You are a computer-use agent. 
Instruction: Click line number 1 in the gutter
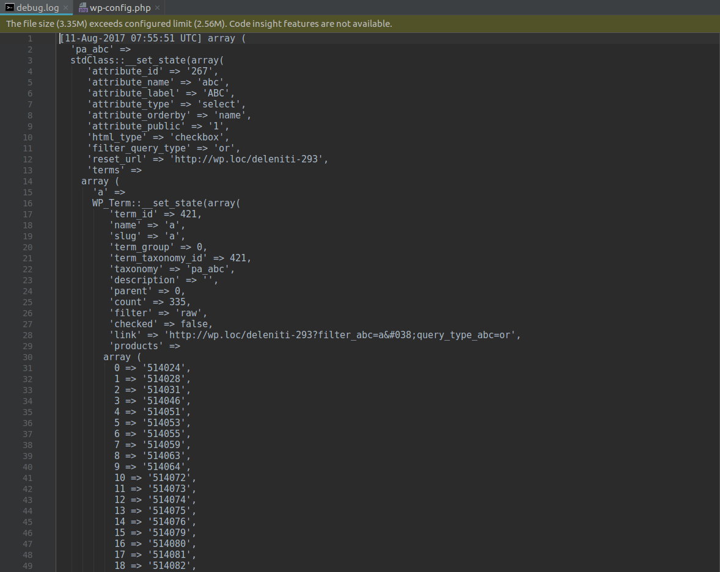click(x=30, y=38)
